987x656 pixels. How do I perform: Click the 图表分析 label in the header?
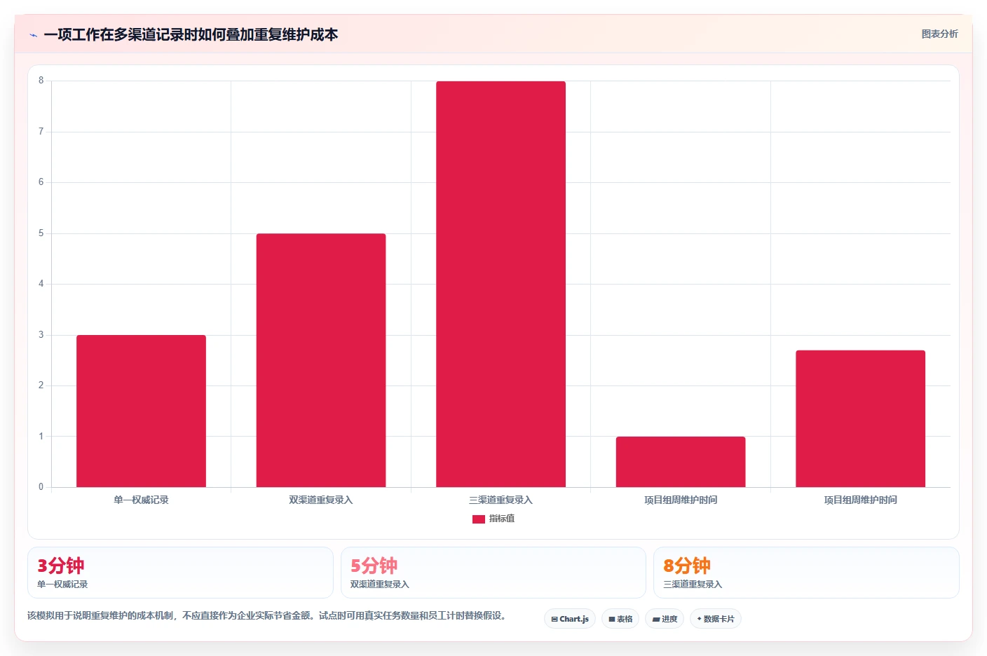[939, 34]
